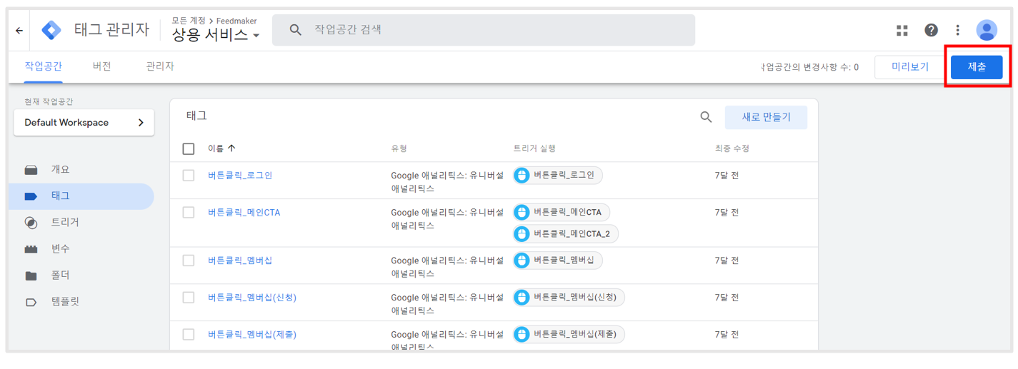Click the user account avatar

click(987, 30)
